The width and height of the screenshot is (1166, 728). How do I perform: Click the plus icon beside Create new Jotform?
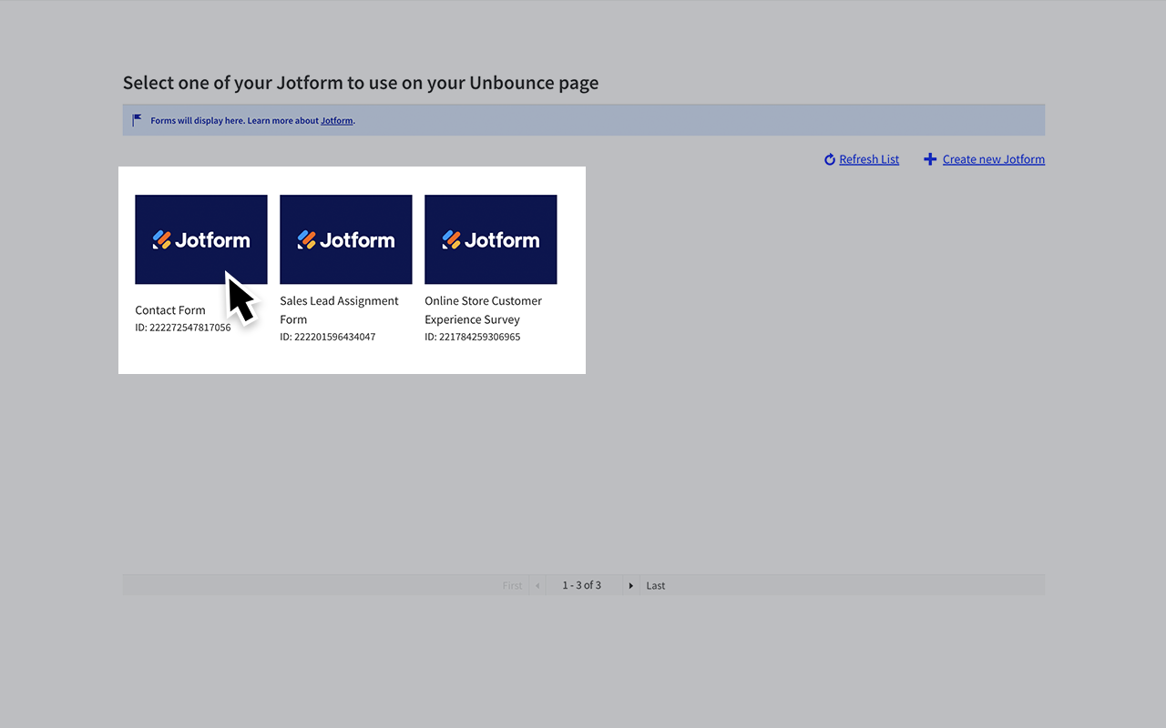click(930, 158)
